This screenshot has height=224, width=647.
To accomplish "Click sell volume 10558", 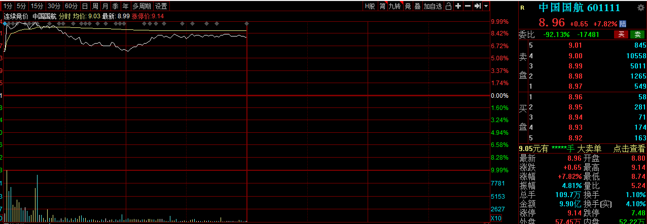I will 636,56.
